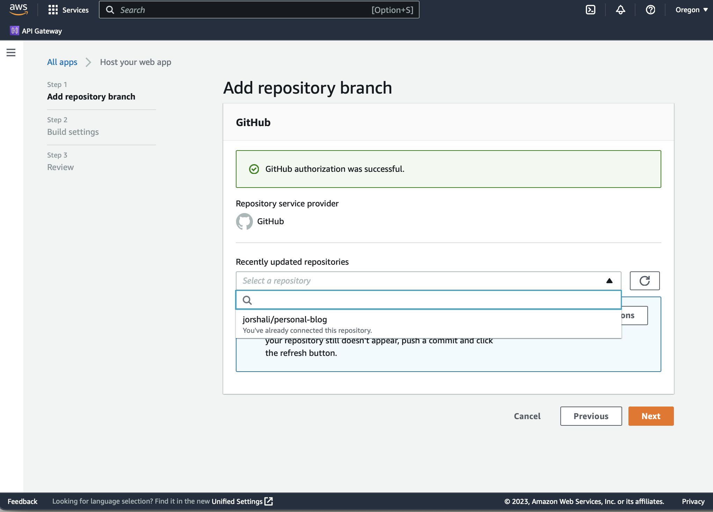This screenshot has height=512, width=713.
Task: Click the AWS logo home icon
Action: tap(19, 10)
